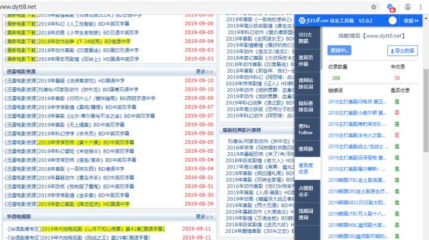Open movie link 《阳台上》 HD国语中英双字
Screen dimensions: 429x240
(x=88, y=59)
